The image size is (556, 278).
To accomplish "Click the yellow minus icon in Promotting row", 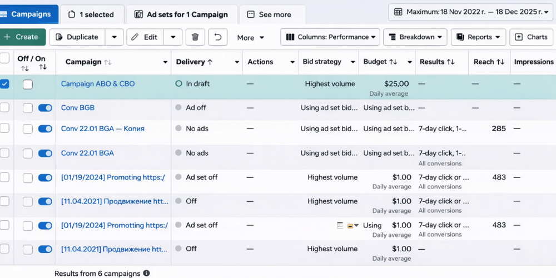I will coord(350,226).
